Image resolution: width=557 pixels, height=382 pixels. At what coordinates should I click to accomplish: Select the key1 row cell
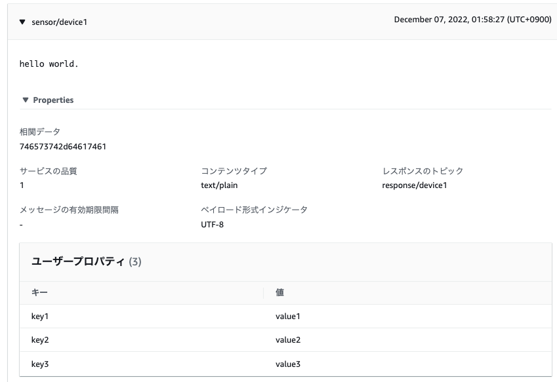click(x=40, y=316)
